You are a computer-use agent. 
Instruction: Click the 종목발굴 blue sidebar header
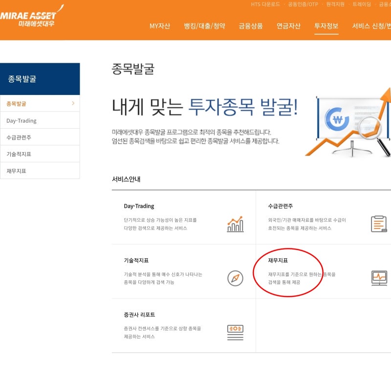40,79
